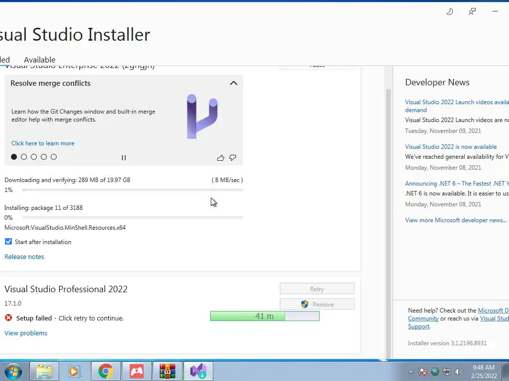509x381 pixels.
Task: Click the thumbs up icon
Action: coord(220,158)
